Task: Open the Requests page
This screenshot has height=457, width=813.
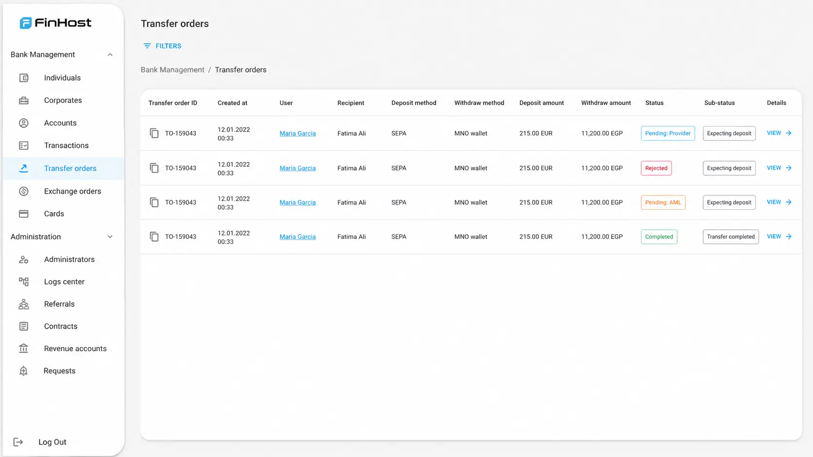Action: pos(63,371)
